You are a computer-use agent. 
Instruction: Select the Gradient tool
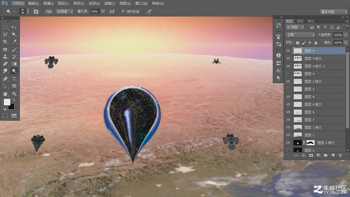pyautogui.click(x=14, y=64)
